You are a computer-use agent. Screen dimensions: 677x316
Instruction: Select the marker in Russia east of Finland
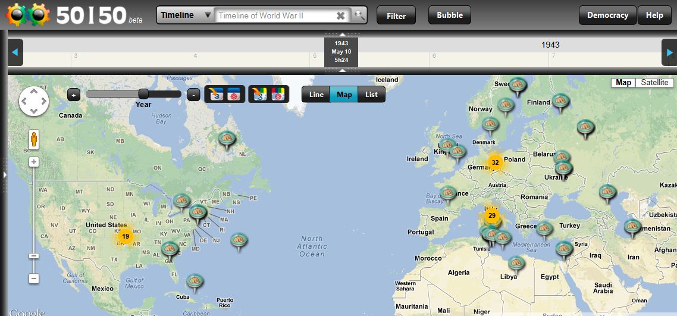tap(585, 127)
